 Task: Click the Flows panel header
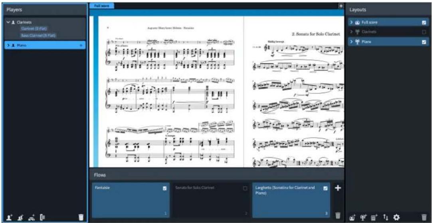(x=216, y=175)
